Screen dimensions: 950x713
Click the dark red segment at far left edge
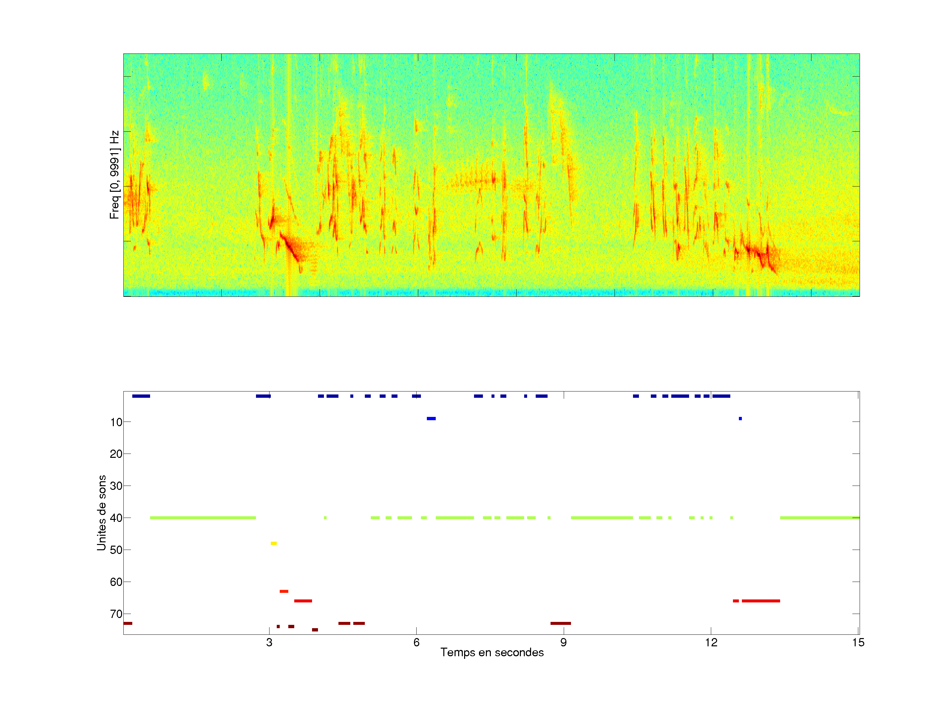click(x=128, y=623)
